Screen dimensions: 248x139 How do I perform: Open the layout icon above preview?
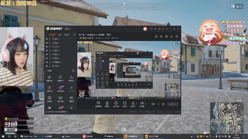pyautogui.click(x=166, y=36)
